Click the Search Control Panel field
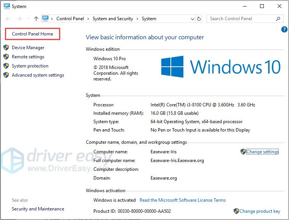This screenshot has width=289, height=220. tap(245, 19)
